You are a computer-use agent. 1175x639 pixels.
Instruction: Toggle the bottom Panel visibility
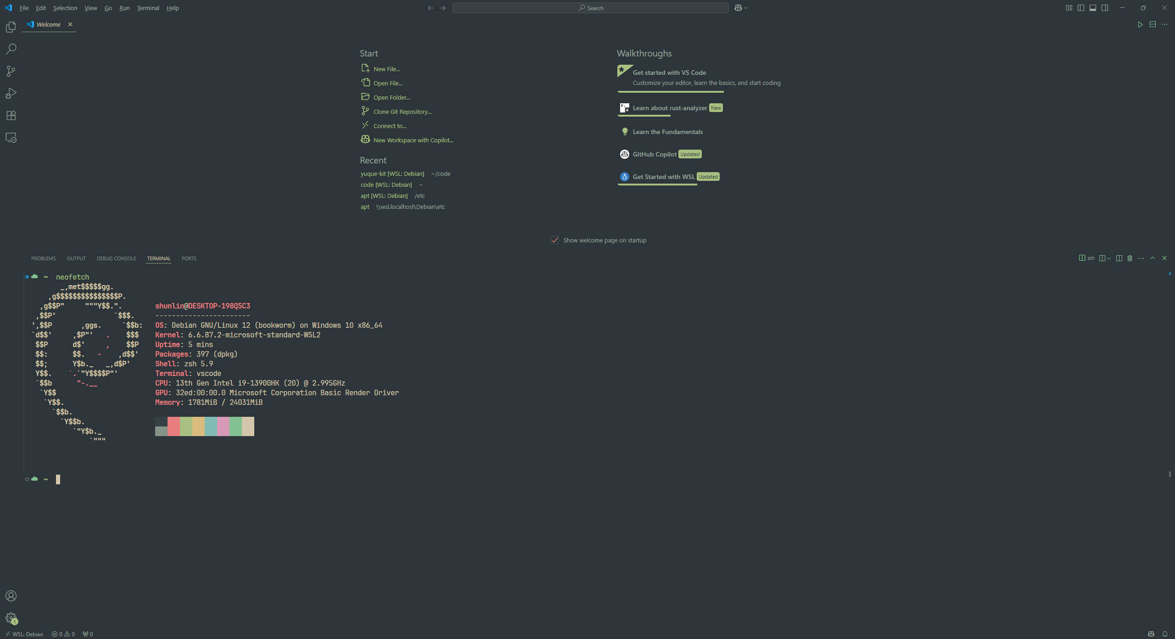tap(1093, 8)
